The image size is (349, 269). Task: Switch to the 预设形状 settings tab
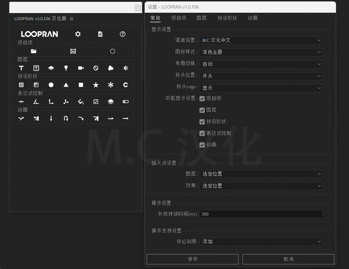227,18
